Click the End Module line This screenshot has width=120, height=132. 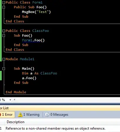[16, 92]
